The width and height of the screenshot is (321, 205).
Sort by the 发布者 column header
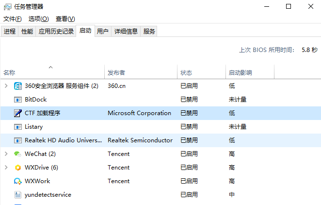click(141, 72)
